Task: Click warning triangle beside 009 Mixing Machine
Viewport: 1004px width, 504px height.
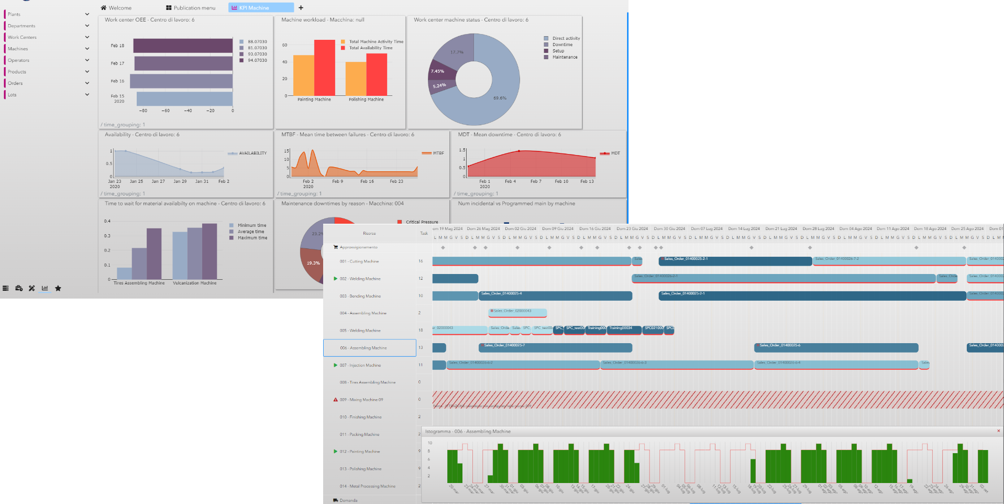Action: point(335,400)
